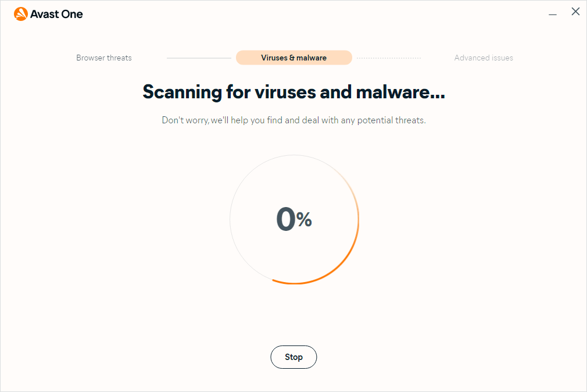Click the Don't worry subtitle text

pyautogui.click(x=293, y=120)
